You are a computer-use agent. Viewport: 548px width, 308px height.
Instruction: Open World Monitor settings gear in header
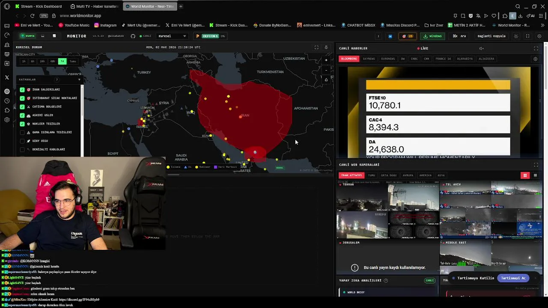tap(539, 36)
